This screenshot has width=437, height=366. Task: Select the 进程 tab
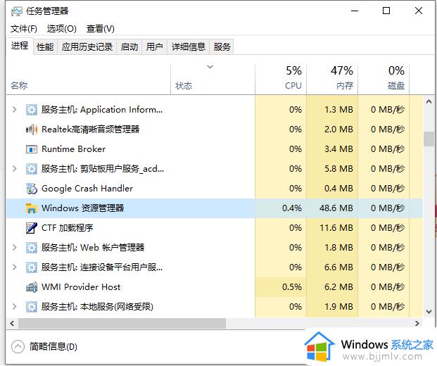point(20,46)
